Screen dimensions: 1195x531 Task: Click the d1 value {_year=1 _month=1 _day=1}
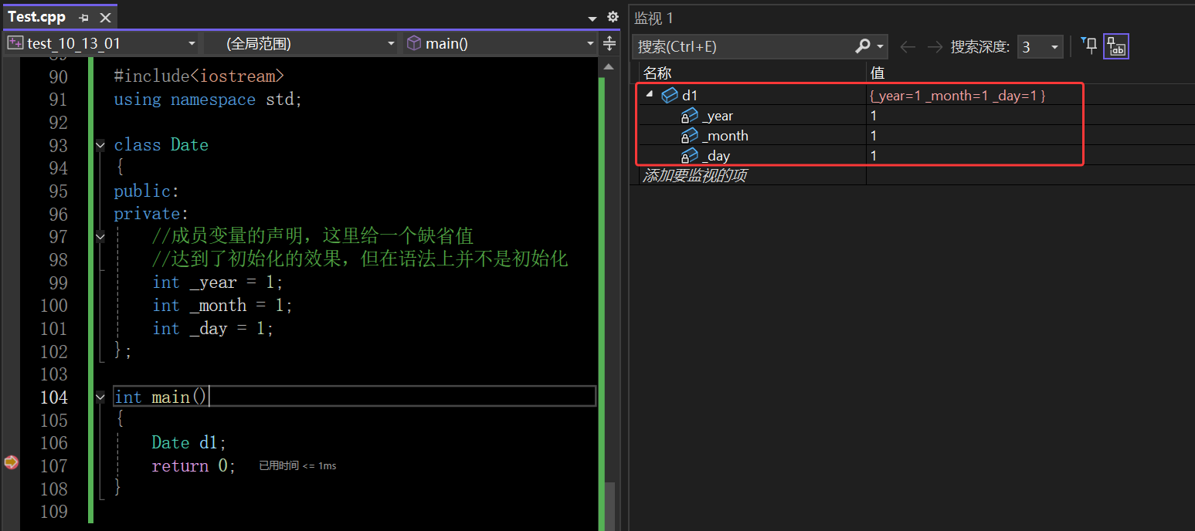tap(958, 95)
